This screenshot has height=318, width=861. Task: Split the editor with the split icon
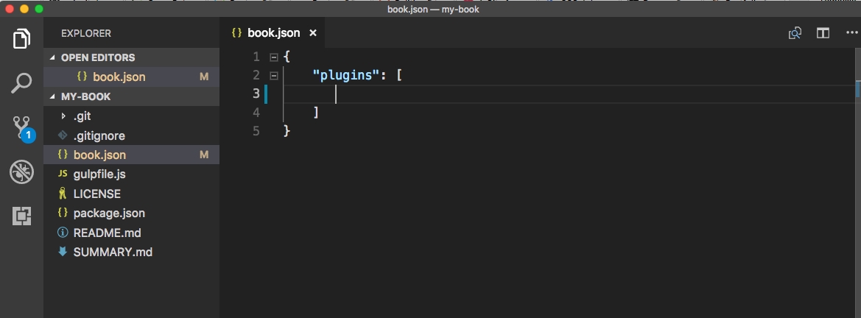823,33
